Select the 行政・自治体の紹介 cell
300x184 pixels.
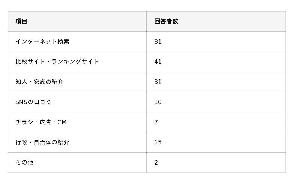point(42,142)
